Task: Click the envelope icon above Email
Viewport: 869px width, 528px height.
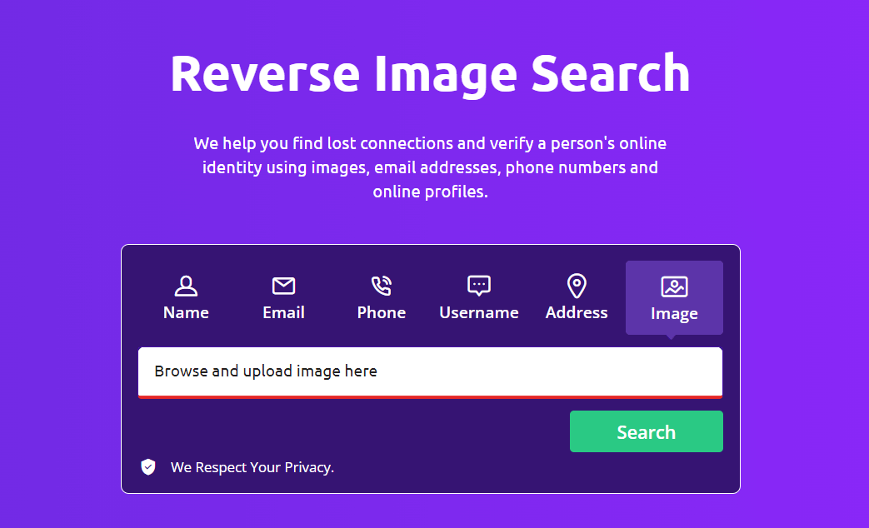Action: [x=283, y=286]
